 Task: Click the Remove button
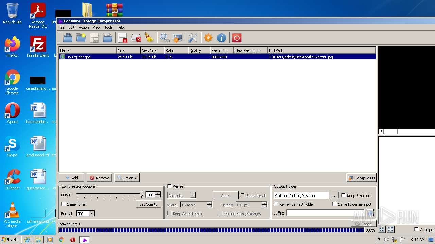[x=99, y=178]
